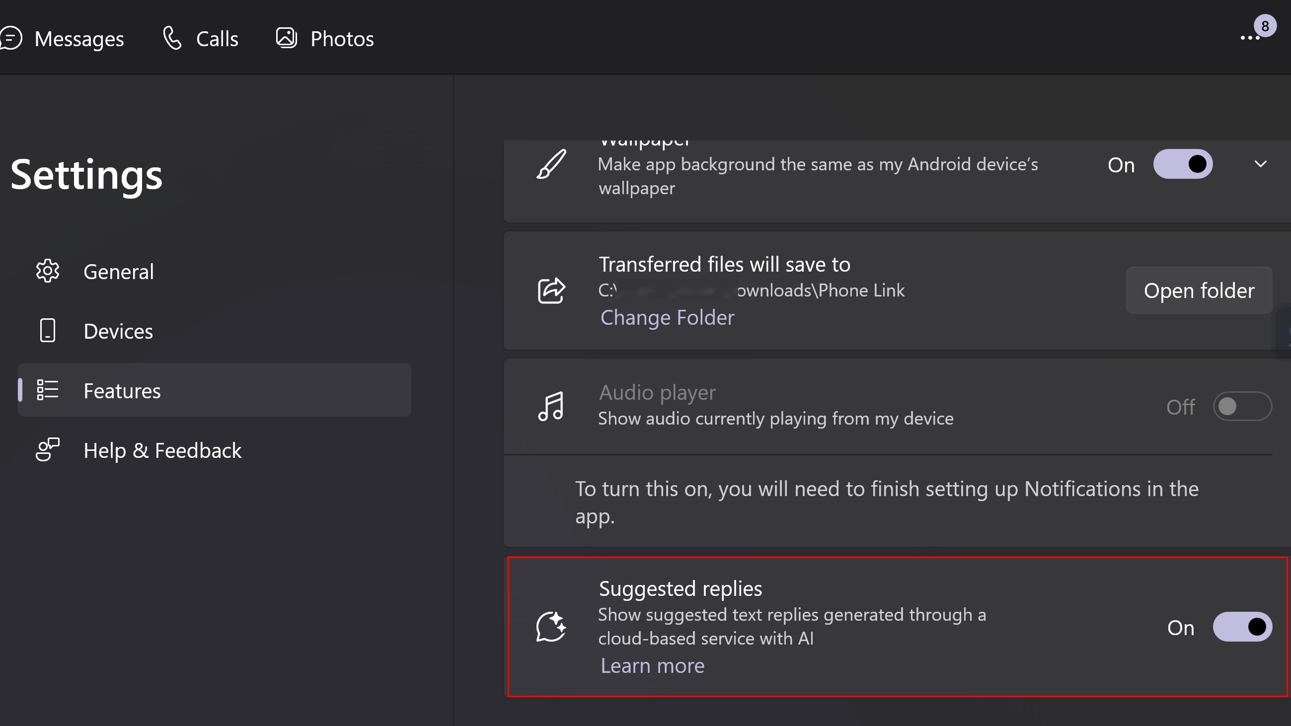The width and height of the screenshot is (1291, 726).
Task: Click the Photos tab icon
Action: (286, 37)
